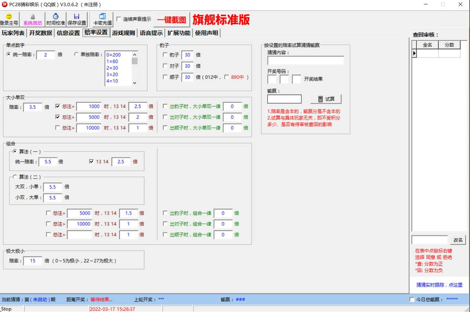The height and width of the screenshot is (312, 470).
Task: Click the 登录主号 smiley icon
Action: (x=9, y=17)
